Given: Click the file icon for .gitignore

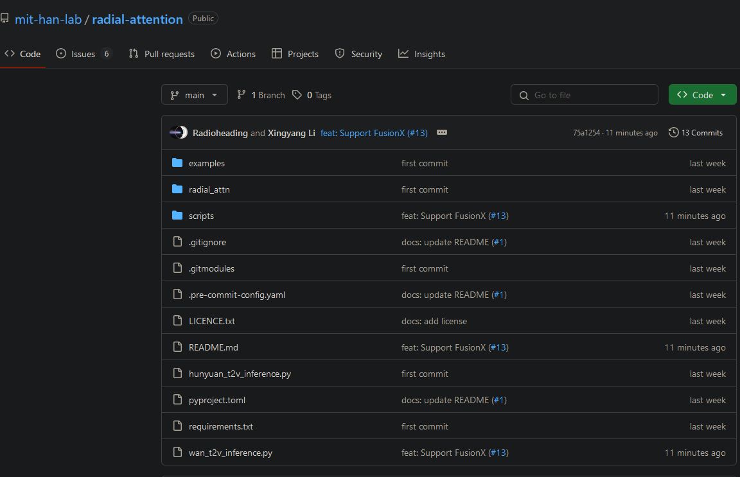Looking at the screenshot, I should tap(177, 241).
